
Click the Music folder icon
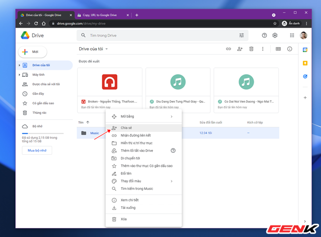tap(84, 133)
